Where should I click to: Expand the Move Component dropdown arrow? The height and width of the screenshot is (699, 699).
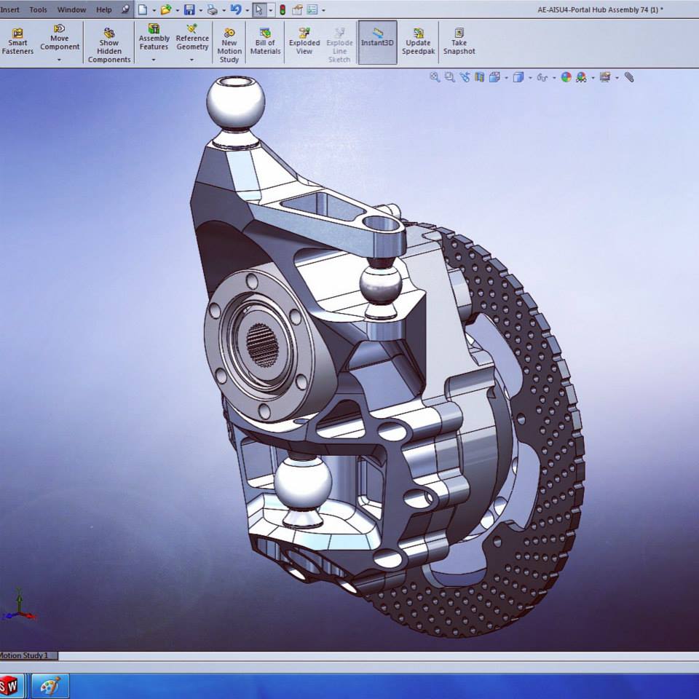click(x=60, y=60)
